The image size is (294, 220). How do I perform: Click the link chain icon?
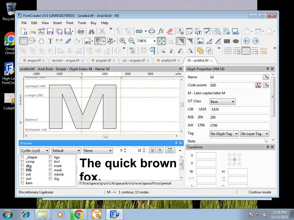139,31
